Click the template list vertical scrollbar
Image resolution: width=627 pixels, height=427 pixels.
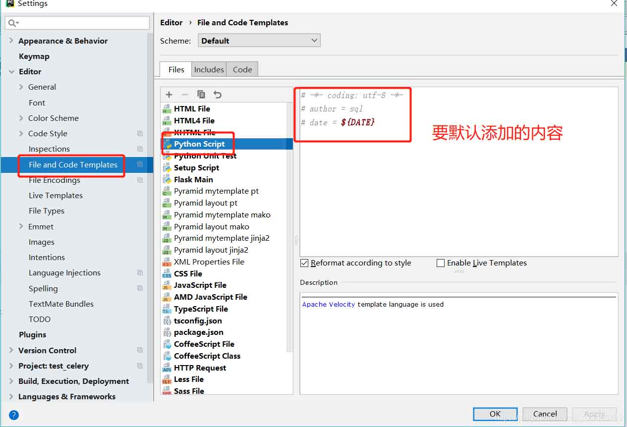[x=290, y=228]
